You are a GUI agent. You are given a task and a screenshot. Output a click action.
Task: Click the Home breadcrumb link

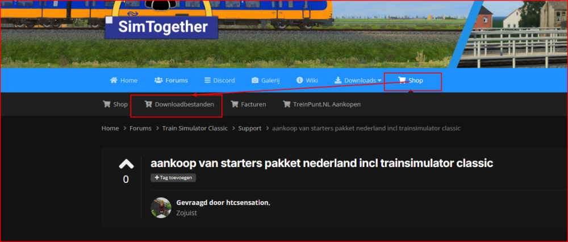(x=110, y=128)
